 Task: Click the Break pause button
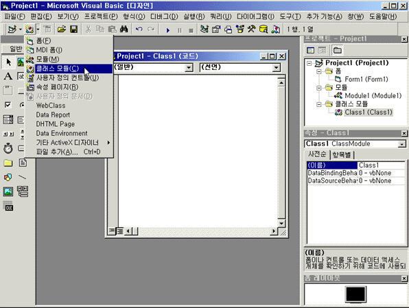(x=180, y=30)
